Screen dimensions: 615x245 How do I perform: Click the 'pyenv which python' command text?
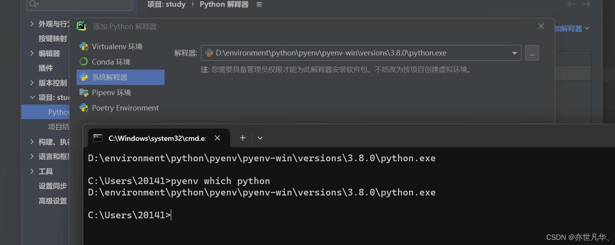tap(221, 181)
